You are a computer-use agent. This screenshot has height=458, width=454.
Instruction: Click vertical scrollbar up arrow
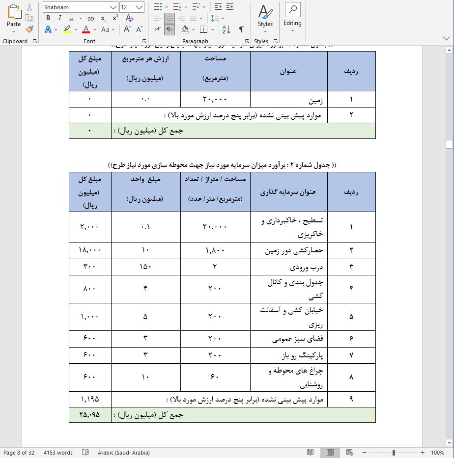(x=449, y=50)
